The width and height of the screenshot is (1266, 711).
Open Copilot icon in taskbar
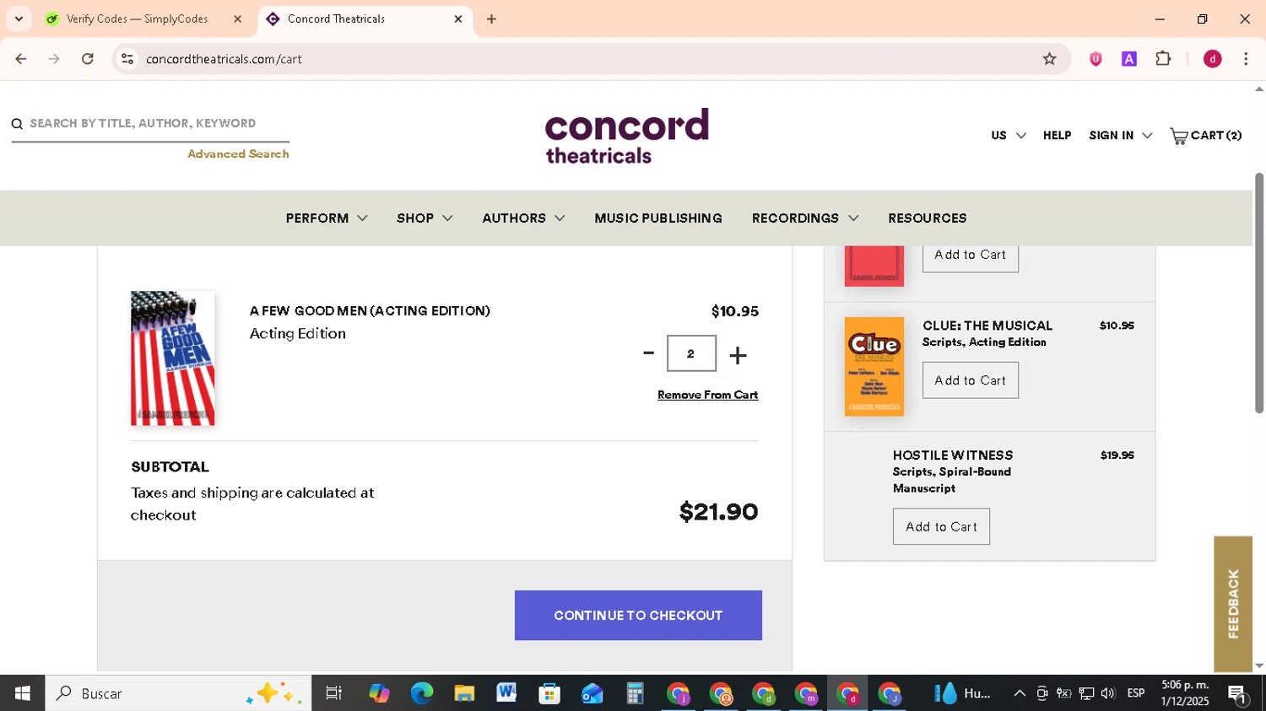coord(379,693)
